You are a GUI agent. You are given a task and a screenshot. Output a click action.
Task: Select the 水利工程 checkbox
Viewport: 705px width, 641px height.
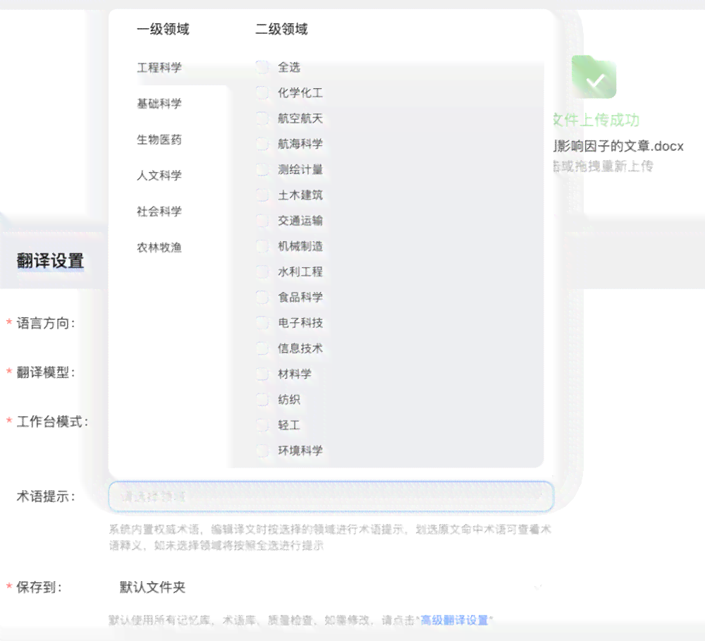(x=262, y=271)
